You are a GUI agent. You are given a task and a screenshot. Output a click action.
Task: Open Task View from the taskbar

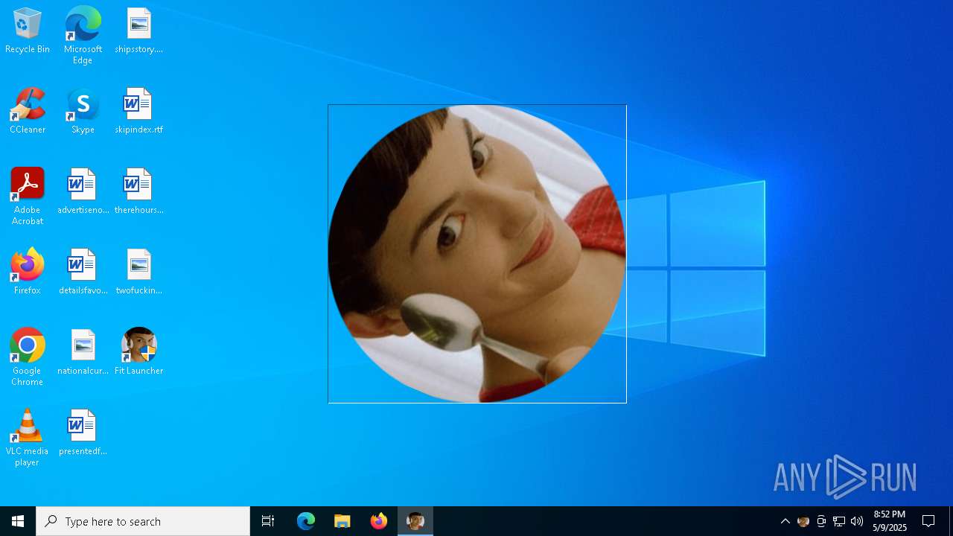click(x=268, y=521)
